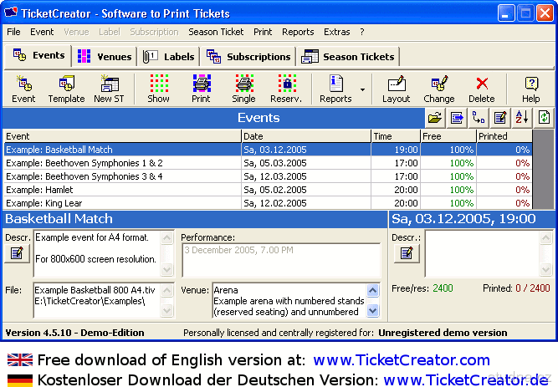Open the Season Tickets tab
558x387 pixels.
pos(348,57)
